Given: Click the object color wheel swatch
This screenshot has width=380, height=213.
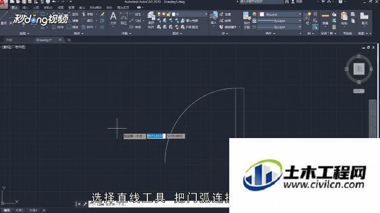Looking at the screenshot, I should [254, 15].
